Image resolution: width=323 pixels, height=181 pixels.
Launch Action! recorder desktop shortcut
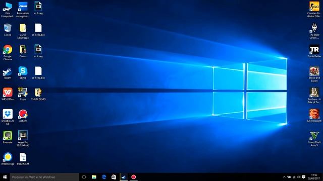tap(23, 116)
